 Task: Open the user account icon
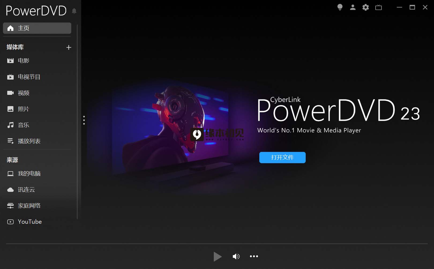coord(353,7)
